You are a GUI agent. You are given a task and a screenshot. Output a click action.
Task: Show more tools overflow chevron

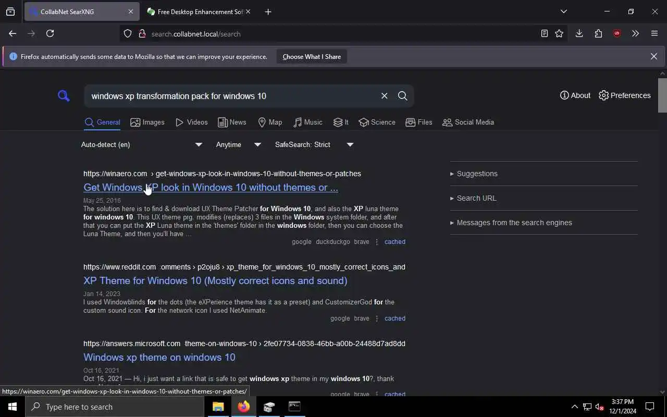pos(635,33)
